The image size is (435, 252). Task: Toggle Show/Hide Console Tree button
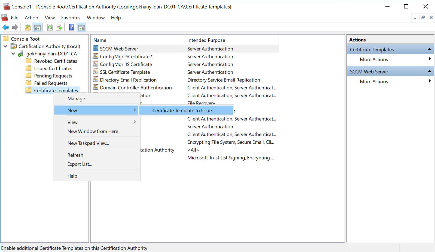point(37,27)
